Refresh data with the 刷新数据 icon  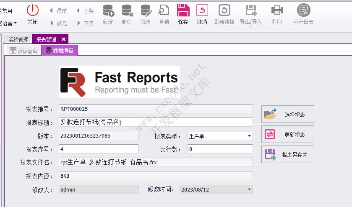pyautogui.click(x=224, y=10)
